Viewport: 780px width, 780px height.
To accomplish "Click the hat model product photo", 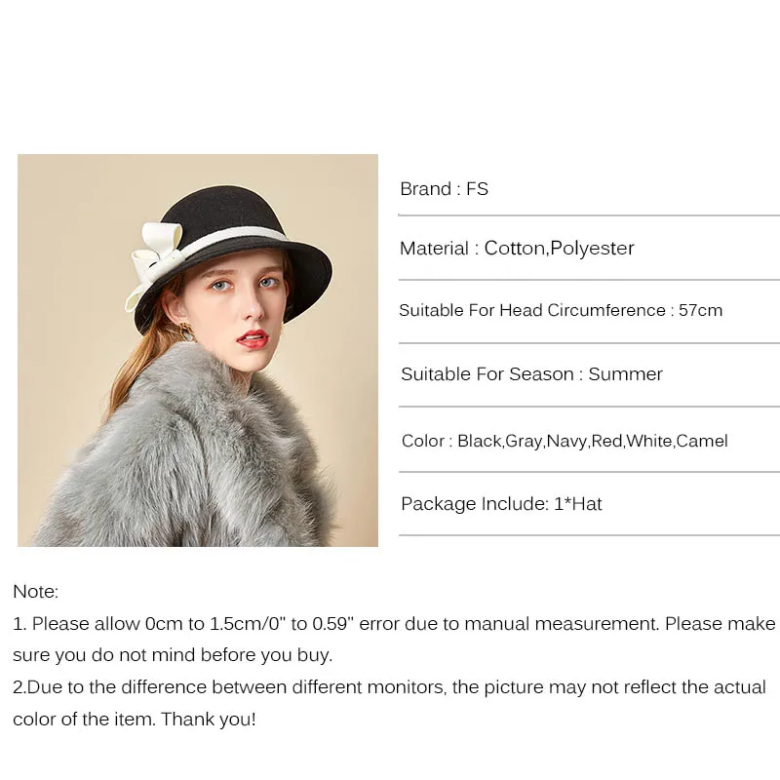I will click(198, 350).
